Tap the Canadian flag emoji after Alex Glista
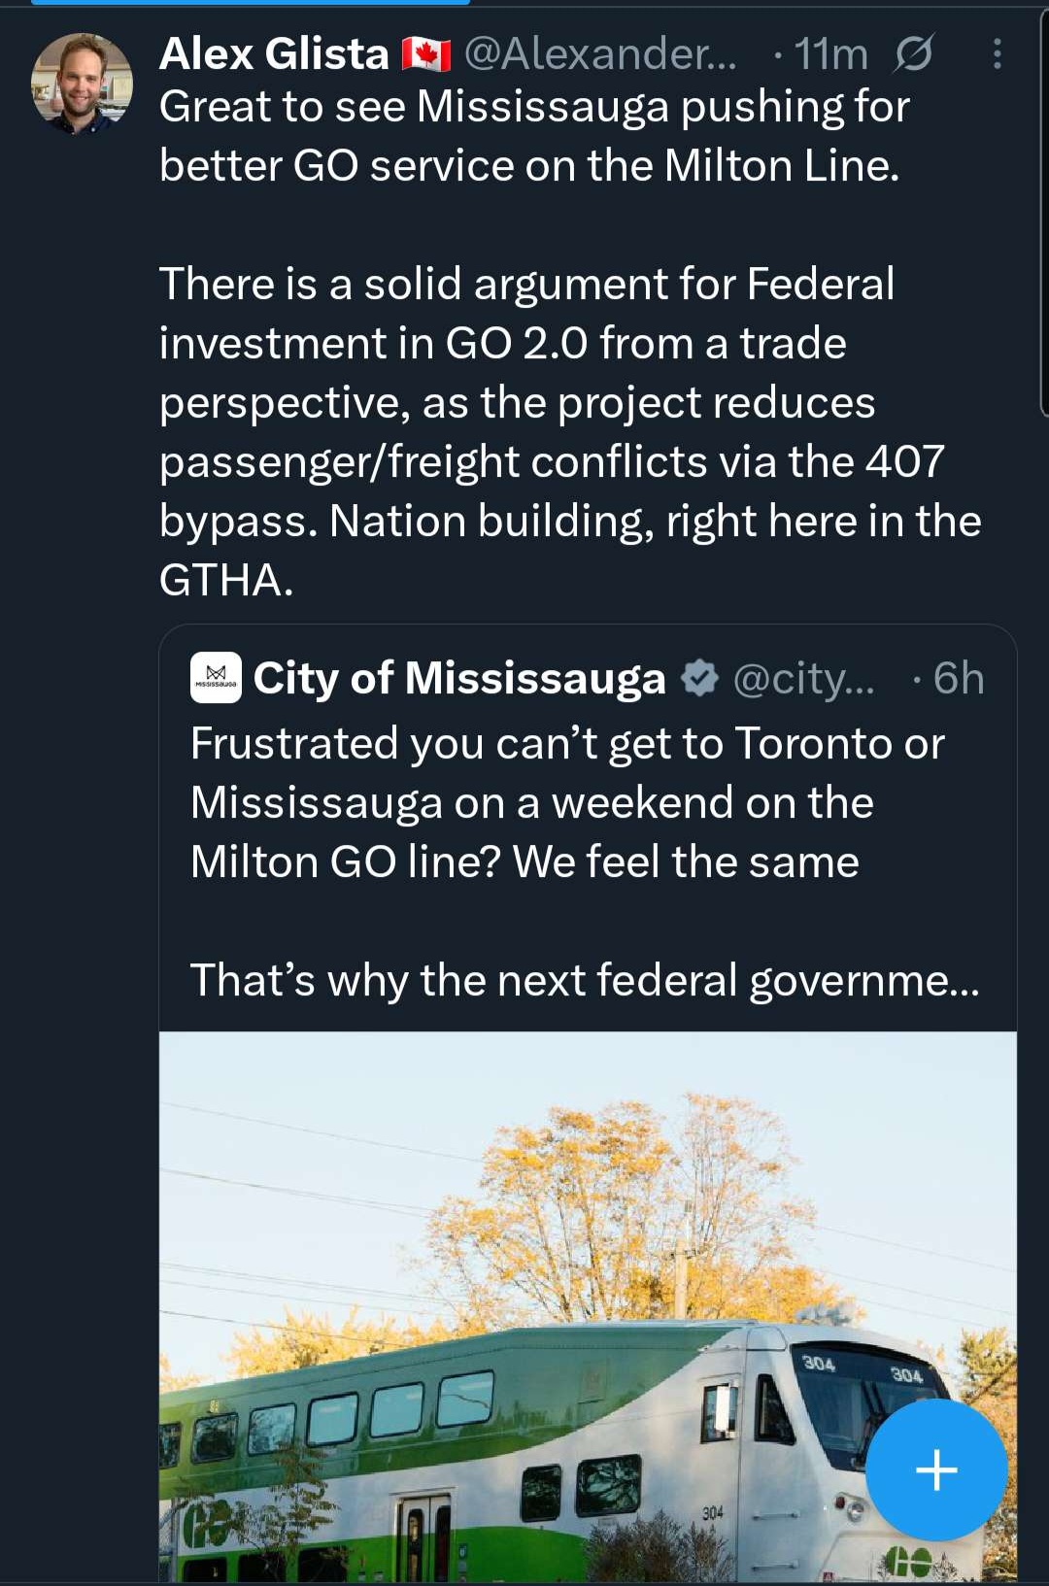Screen dimensions: 1049x1586 (426, 55)
